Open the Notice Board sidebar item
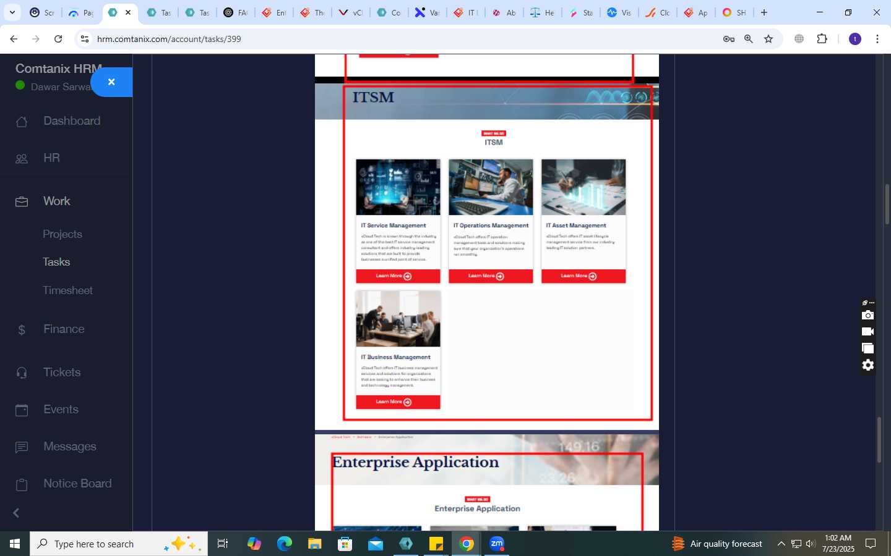Image resolution: width=891 pixels, height=556 pixels. point(77,484)
